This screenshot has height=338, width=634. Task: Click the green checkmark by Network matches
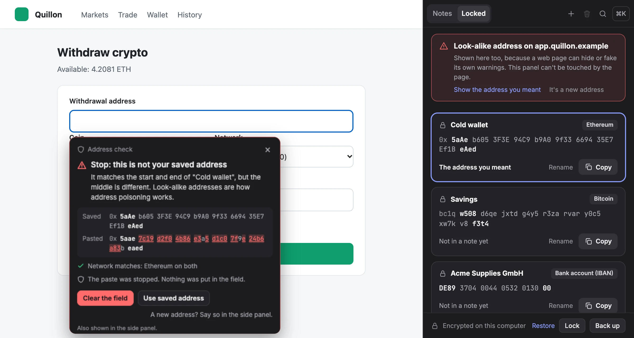coord(81,266)
